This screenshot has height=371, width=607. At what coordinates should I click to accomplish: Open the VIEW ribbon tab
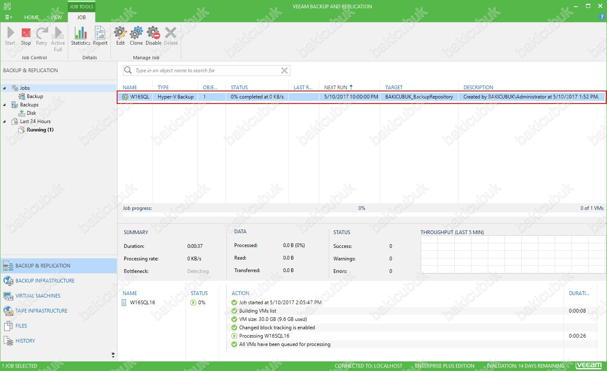(x=56, y=18)
